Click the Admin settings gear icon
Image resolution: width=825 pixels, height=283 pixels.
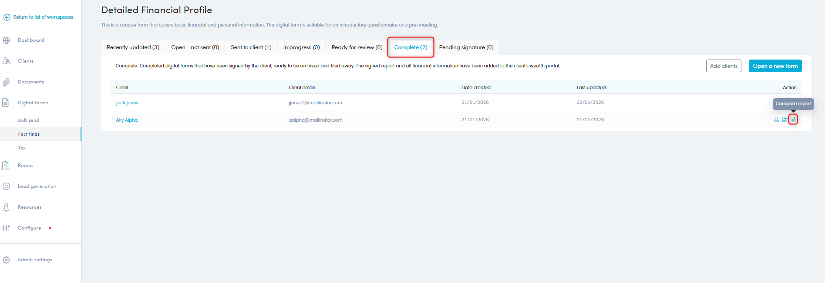(x=7, y=260)
